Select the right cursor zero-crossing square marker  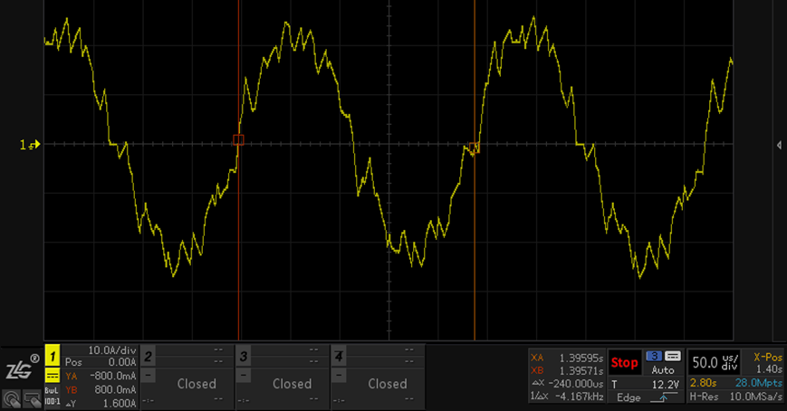[475, 148]
